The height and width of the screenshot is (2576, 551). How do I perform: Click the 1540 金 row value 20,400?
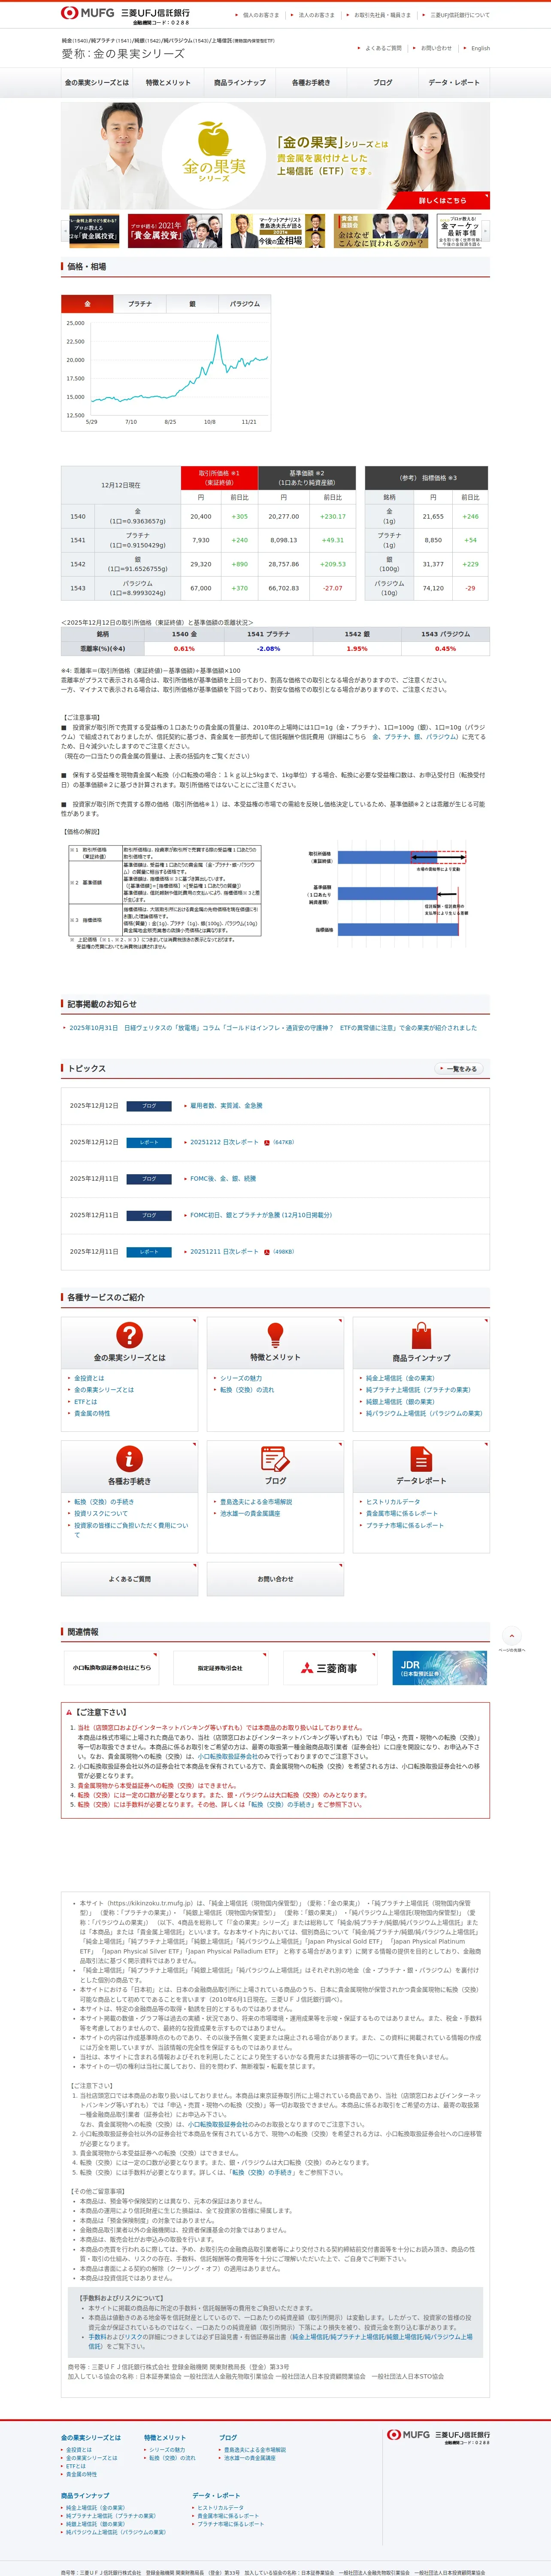click(x=201, y=517)
